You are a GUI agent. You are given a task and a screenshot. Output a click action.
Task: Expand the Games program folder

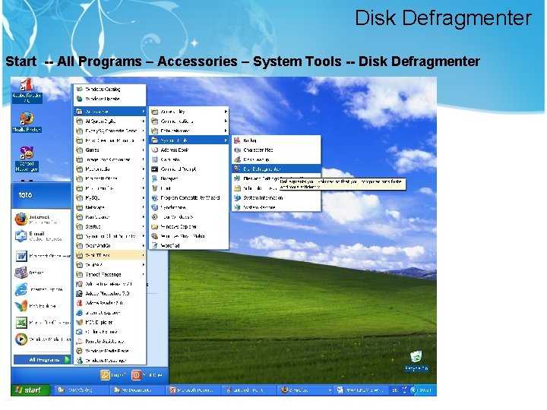point(110,150)
